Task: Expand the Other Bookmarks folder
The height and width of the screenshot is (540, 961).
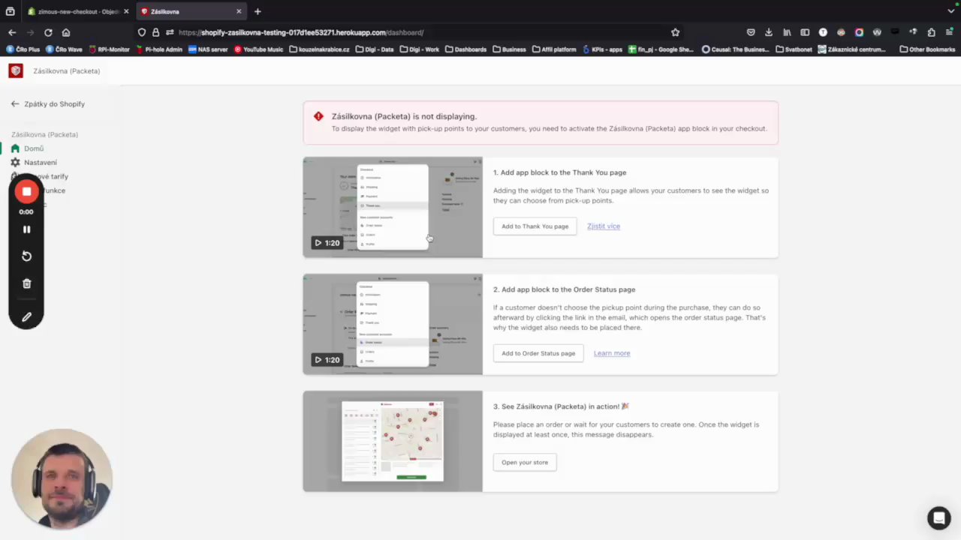Action: pyautogui.click(x=926, y=49)
